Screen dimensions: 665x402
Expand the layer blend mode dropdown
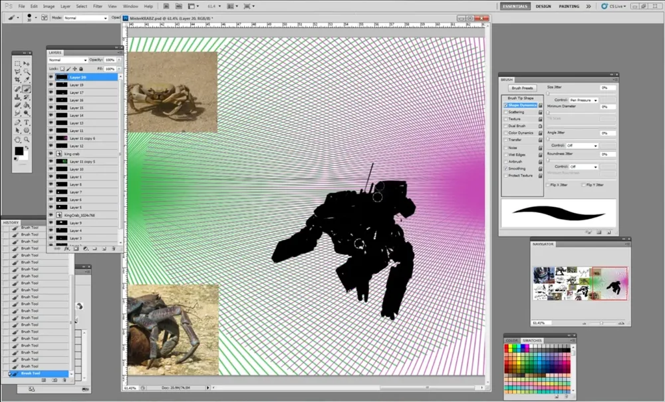(68, 60)
